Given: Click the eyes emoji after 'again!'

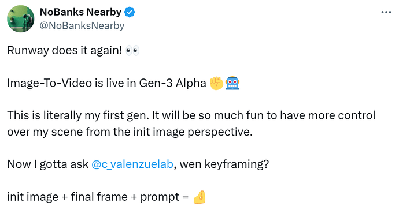Looking at the screenshot, I should click(133, 51).
